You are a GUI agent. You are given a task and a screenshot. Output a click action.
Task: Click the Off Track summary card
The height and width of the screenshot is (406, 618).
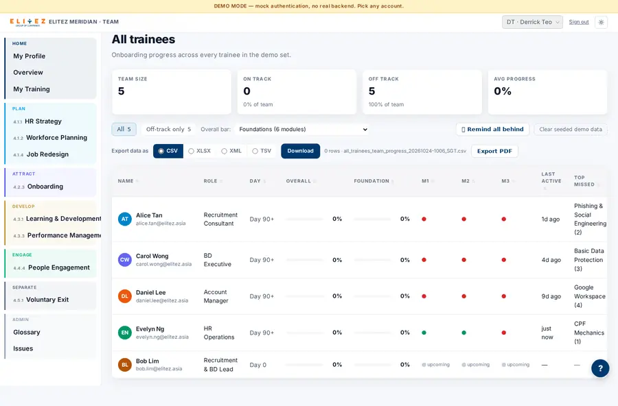(x=422, y=92)
